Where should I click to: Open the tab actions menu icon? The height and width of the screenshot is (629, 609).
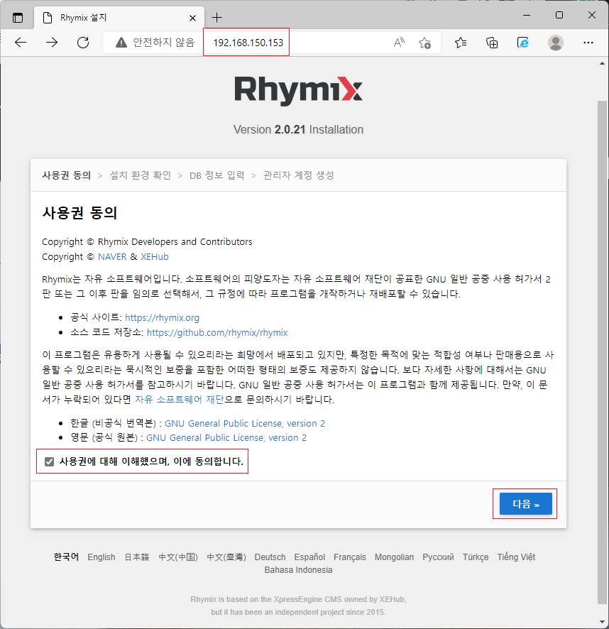point(18,18)
